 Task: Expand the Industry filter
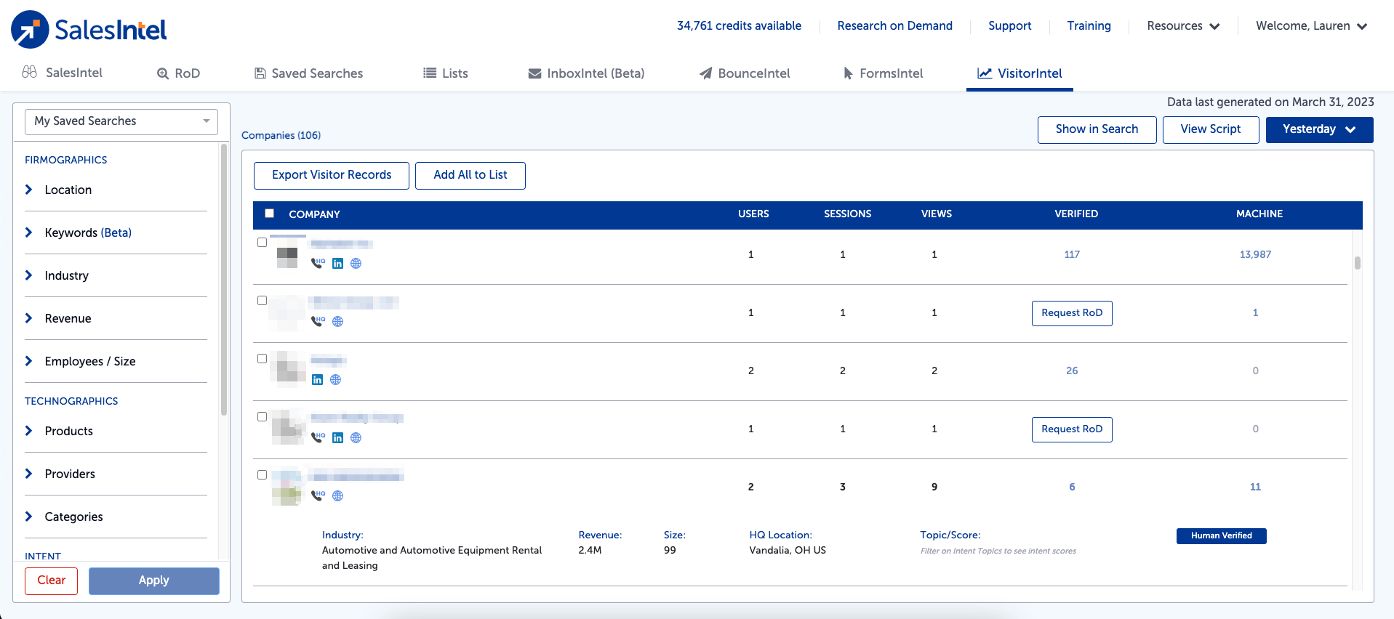[116, 275]
